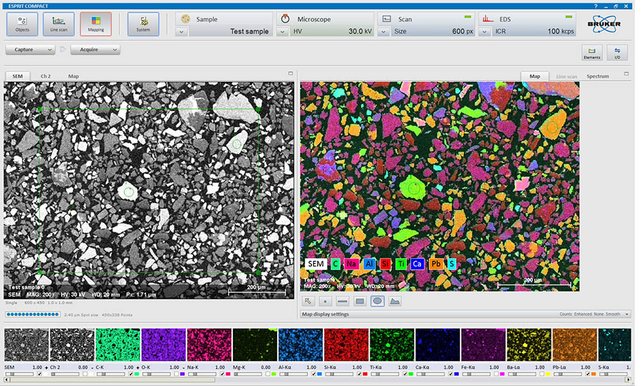Open the Elements selection panel
Viewport: 643px width, 386px height.
(x=592, y=53)
